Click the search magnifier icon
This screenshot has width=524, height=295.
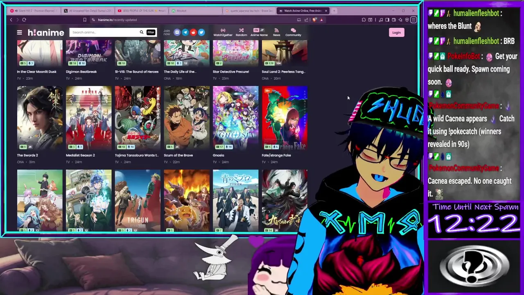click(x=142, y=32)
